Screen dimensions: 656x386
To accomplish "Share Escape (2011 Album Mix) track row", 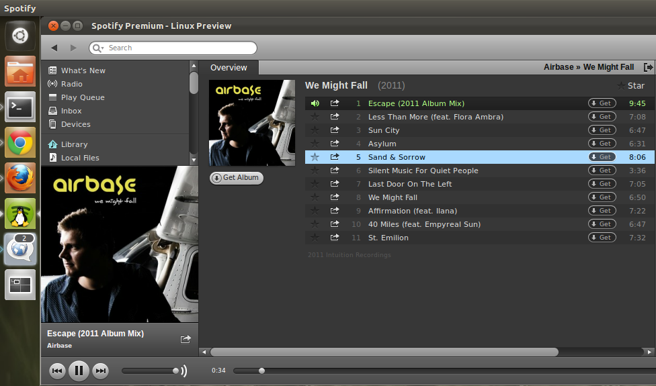I will pos(335,103).
